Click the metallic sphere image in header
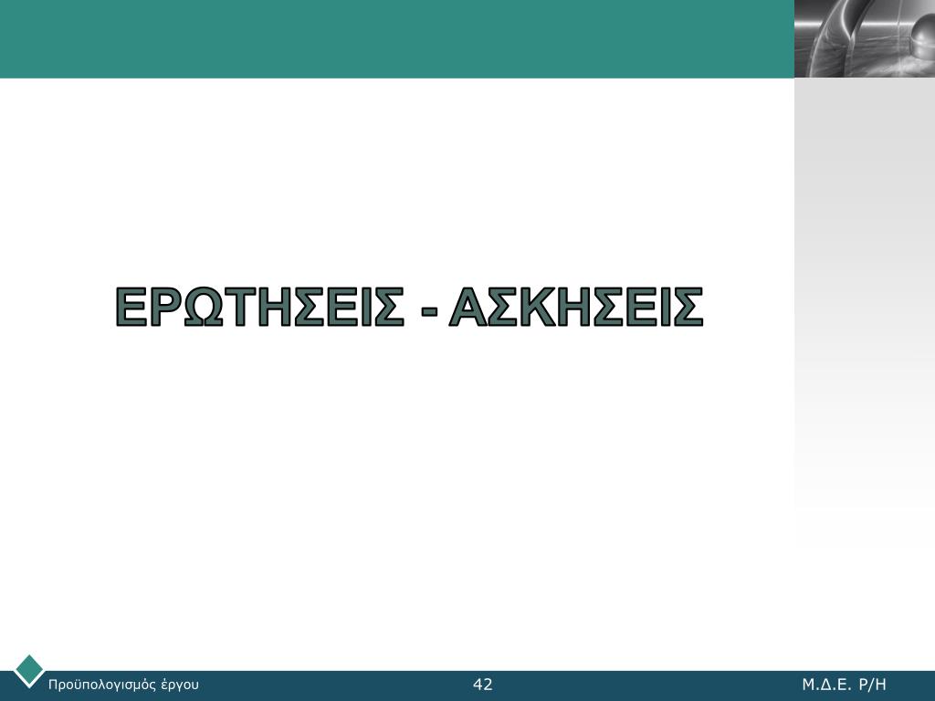Screen dimensions: 935x701 pos(865,38)
